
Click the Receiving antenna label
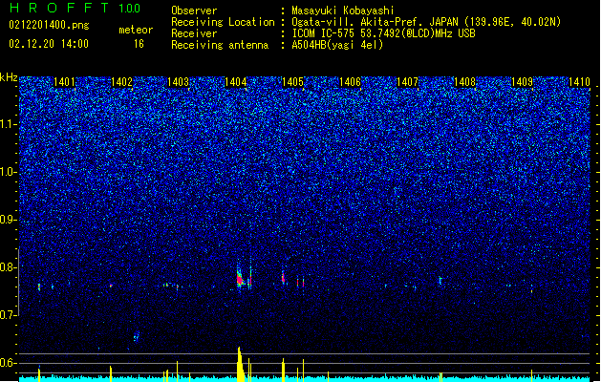click(220, 45)
